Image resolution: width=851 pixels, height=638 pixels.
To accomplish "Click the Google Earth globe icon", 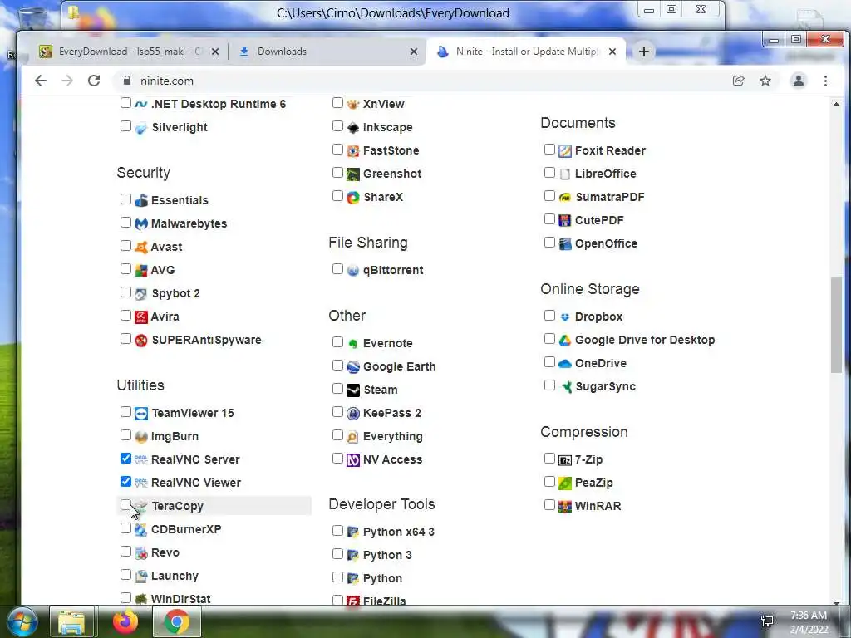I will pos(352,366).
